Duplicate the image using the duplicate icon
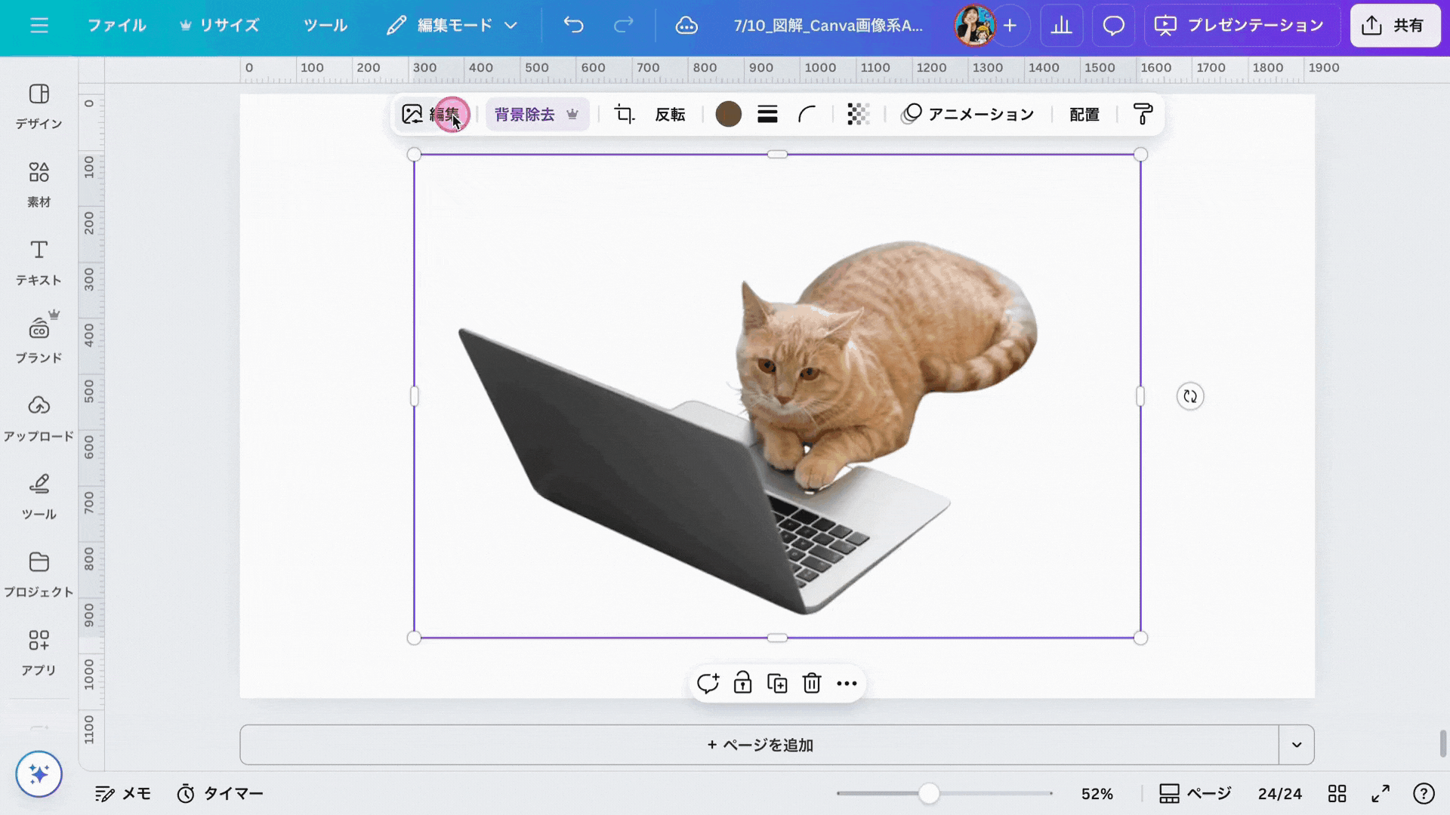The image size is (1450, 815). click(777, 684)
